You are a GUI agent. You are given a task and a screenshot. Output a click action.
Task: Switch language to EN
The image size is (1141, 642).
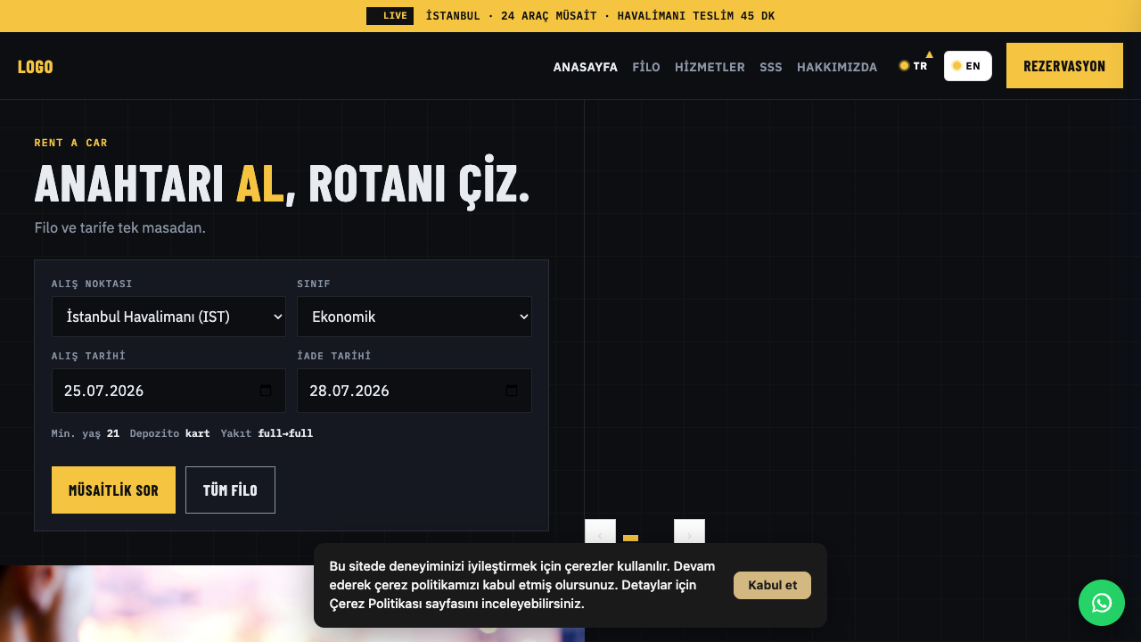click(x=967, y=66)
